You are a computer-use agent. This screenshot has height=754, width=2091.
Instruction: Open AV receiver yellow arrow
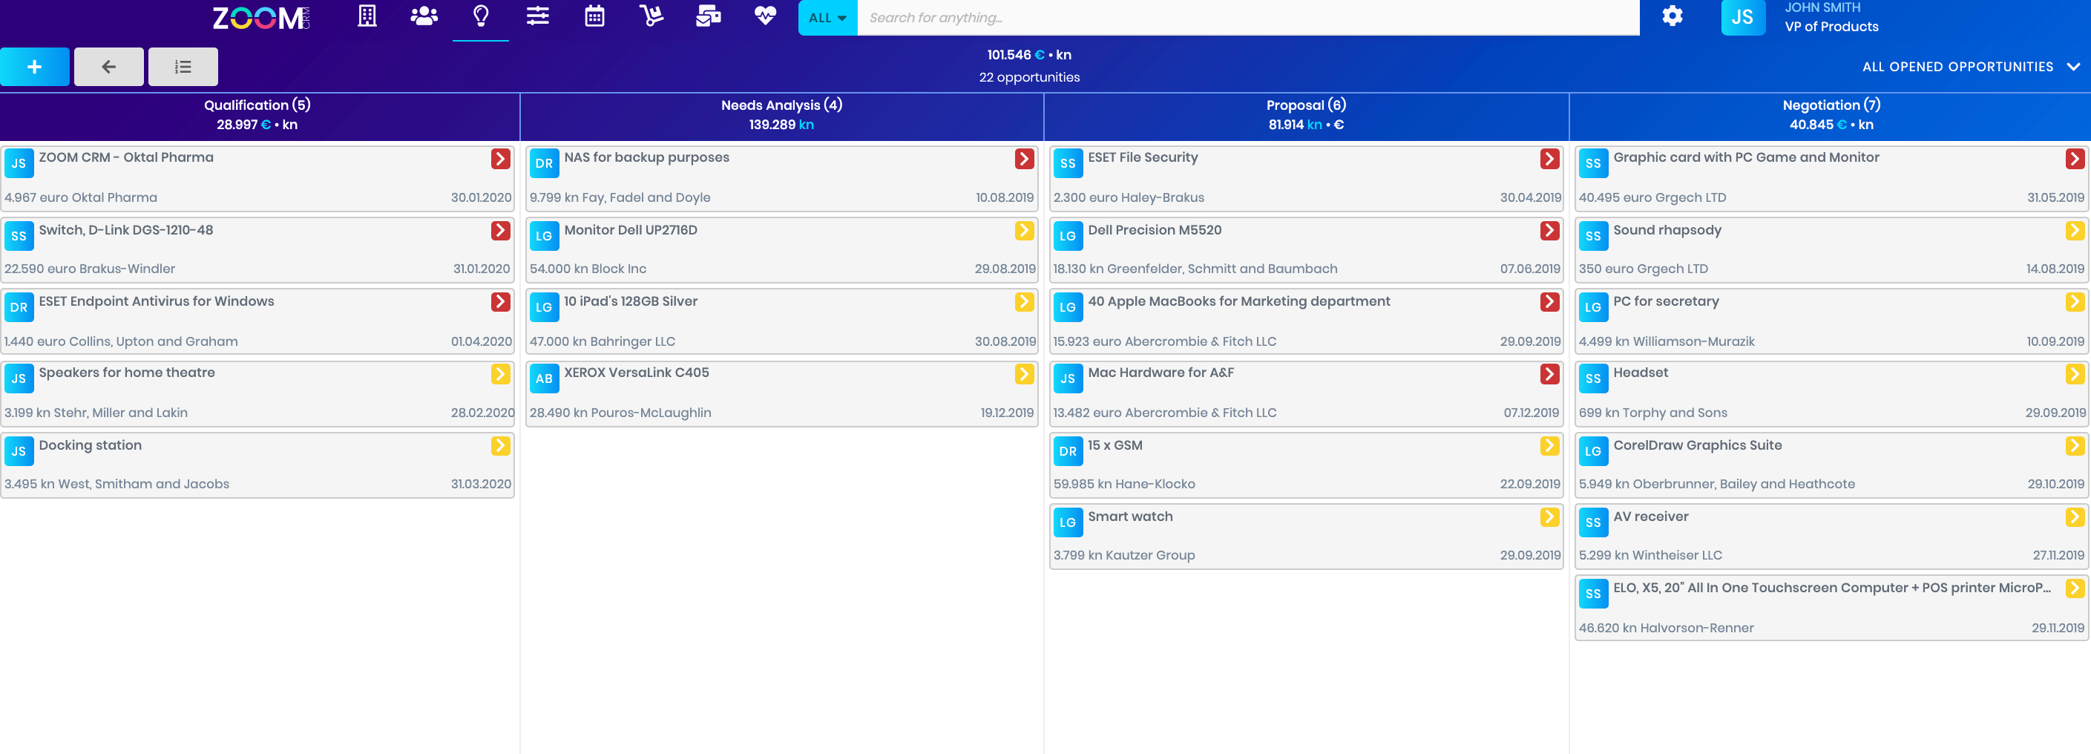point(2075,517)
